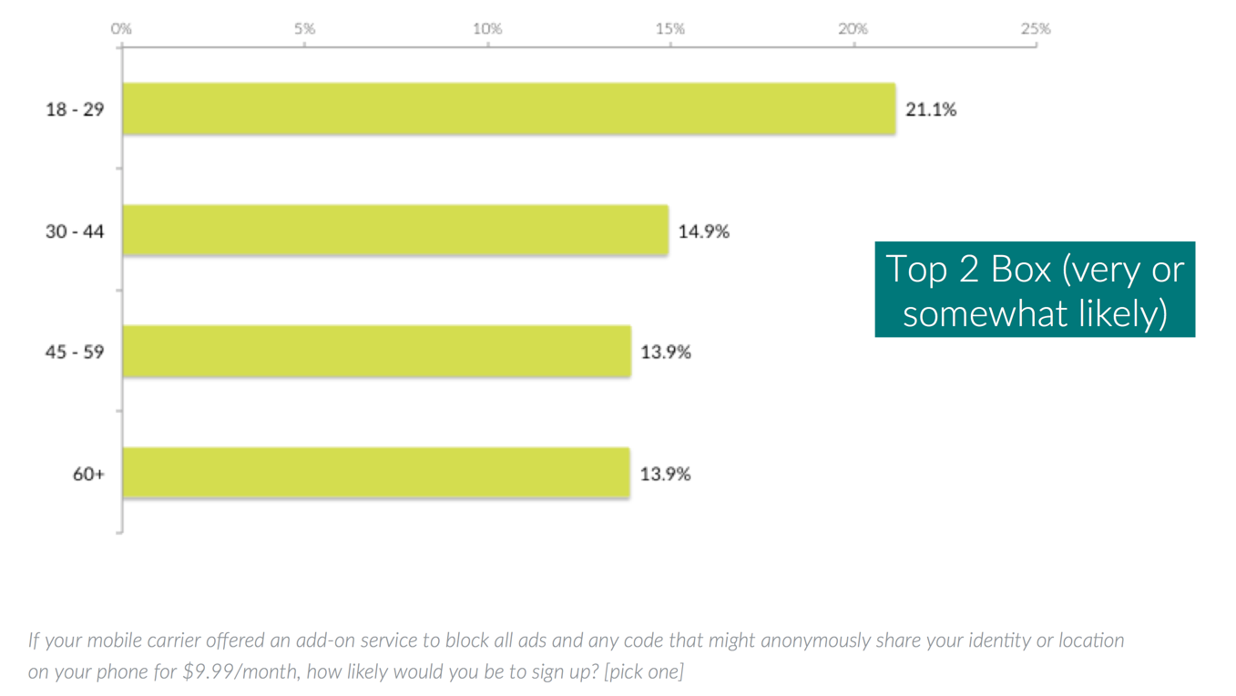
Task: Click the 20% axis tick label
Action: [853, 29]
